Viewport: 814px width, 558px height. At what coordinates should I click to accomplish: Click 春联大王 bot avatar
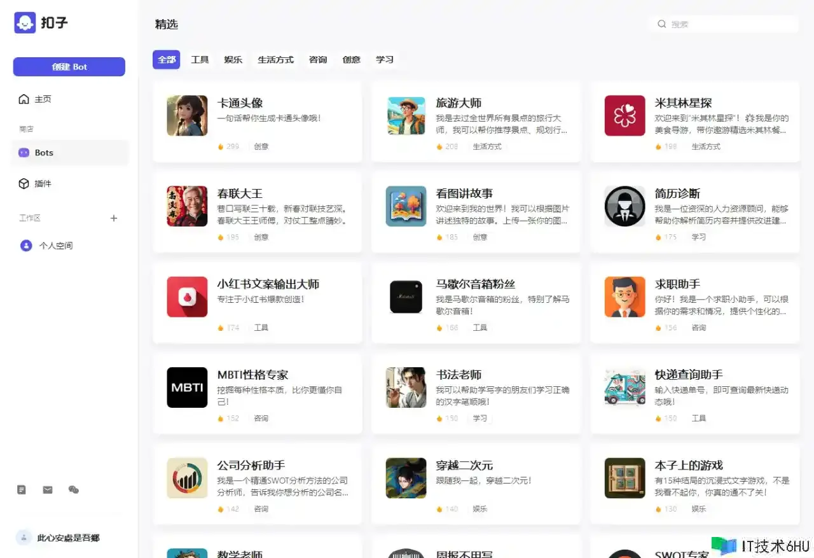[x=187, y=206]
